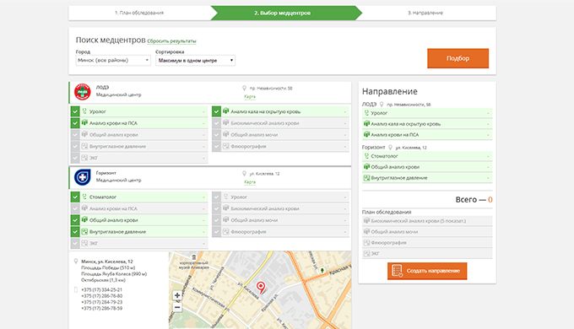The height and width of the screenshot is (329, 574).
Task: Click the Подбор button
Action: [x=458, y=58]
